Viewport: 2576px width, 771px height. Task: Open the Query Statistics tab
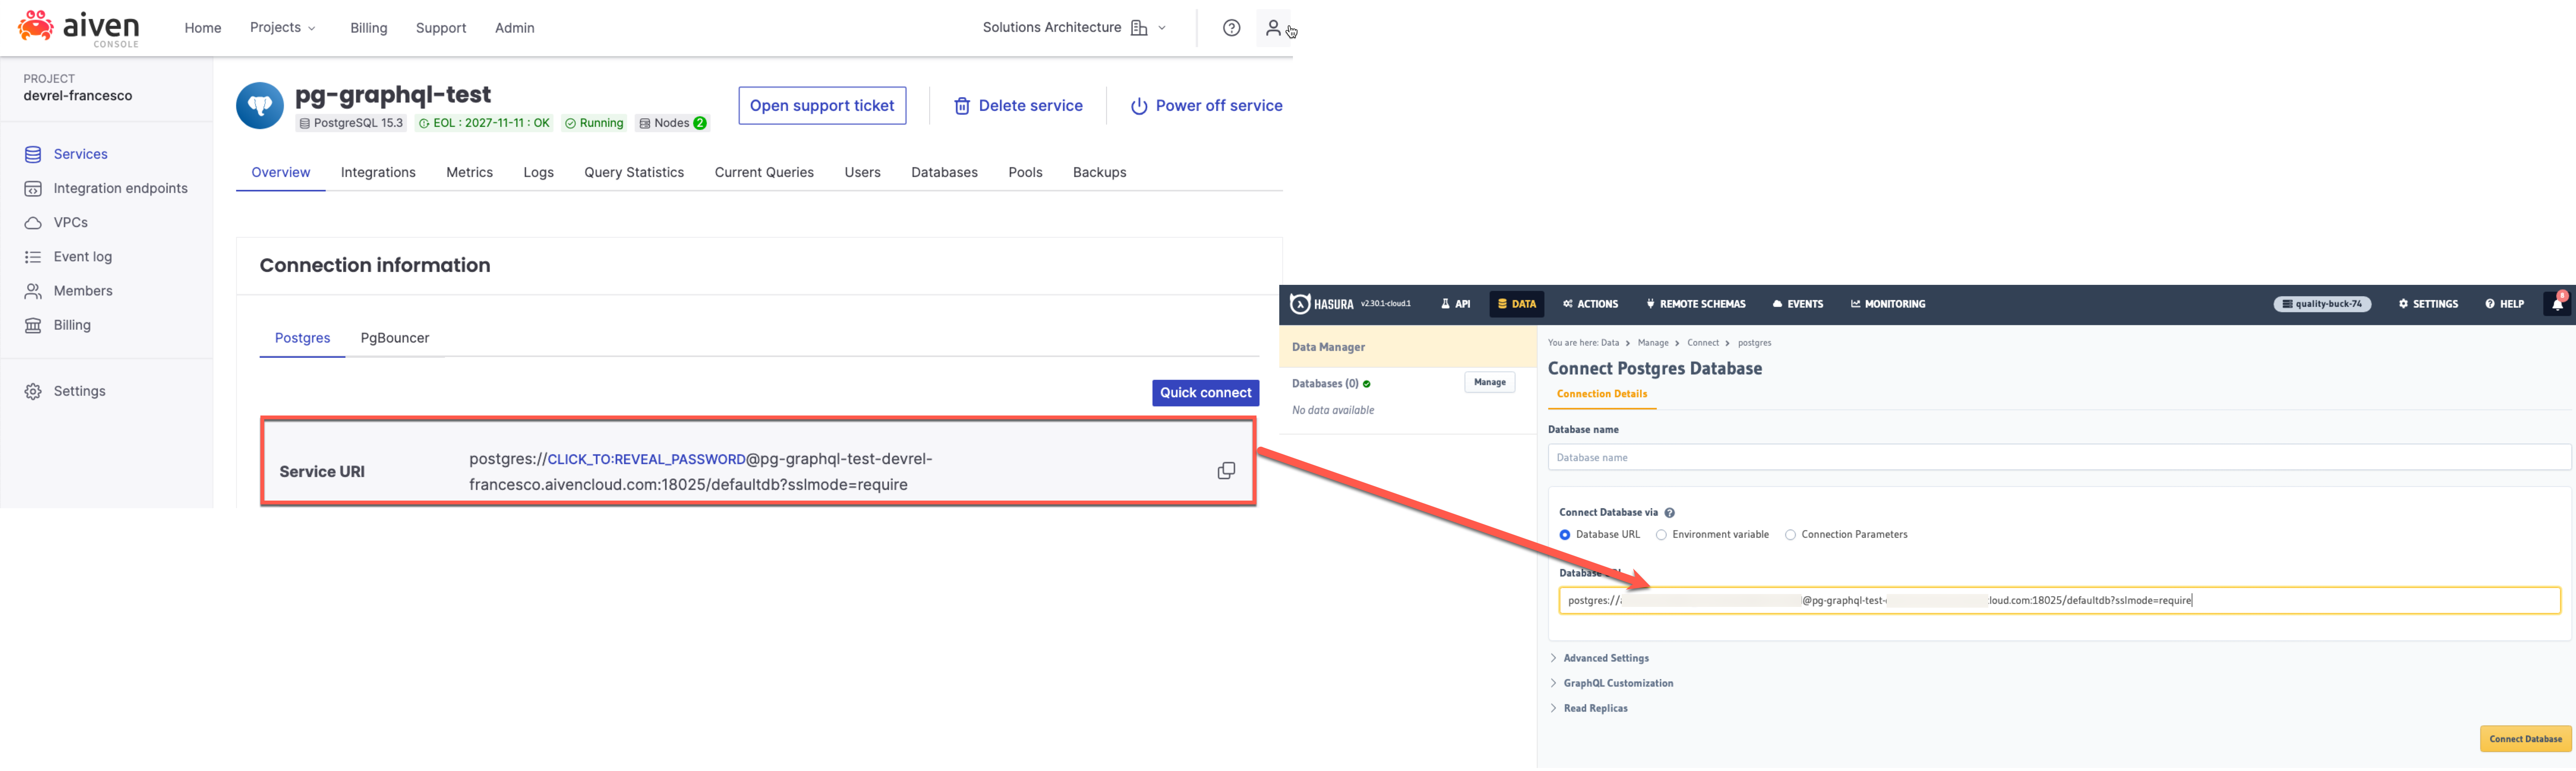point(634,172)
